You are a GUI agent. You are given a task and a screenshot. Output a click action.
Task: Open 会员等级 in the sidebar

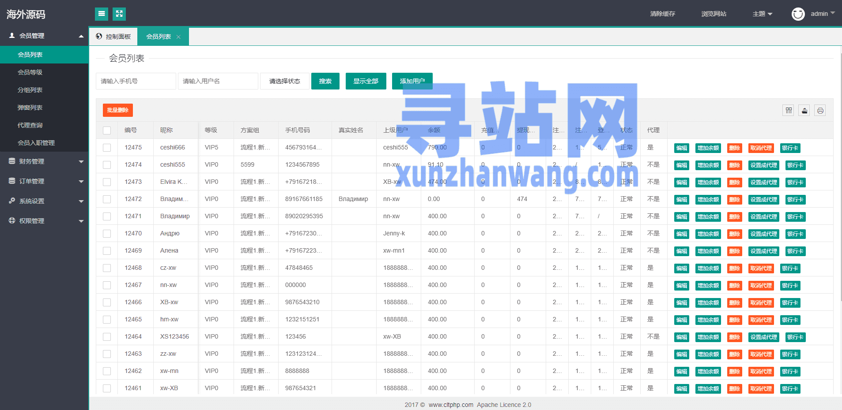[30, 72]
